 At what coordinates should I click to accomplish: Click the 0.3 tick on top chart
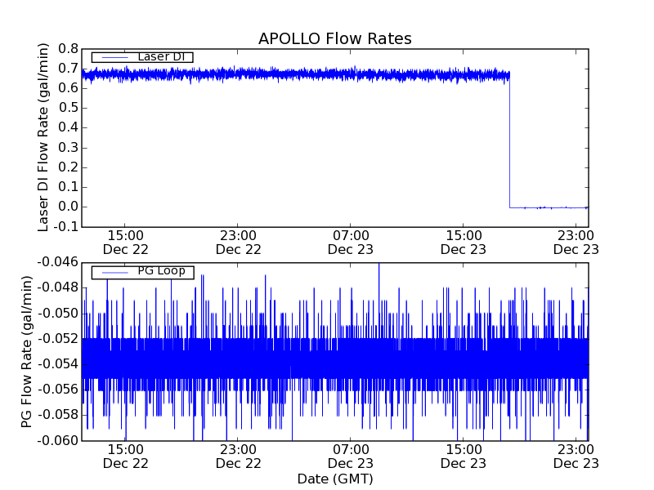(69, 148)
